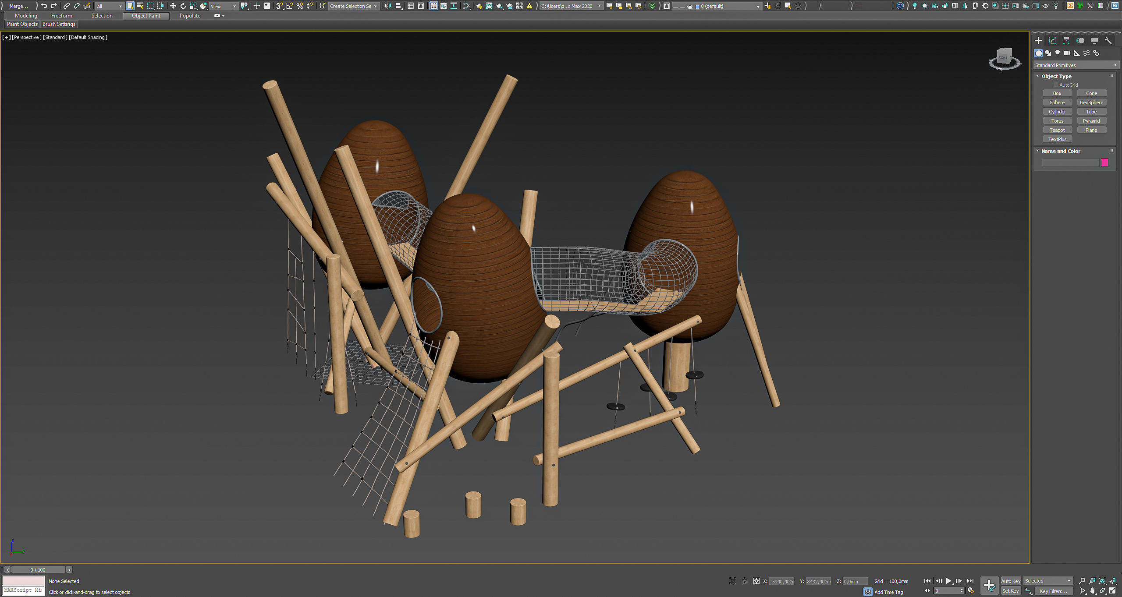
Task: Switch to the Populate ribbon tab
Action: pos(190,16)
